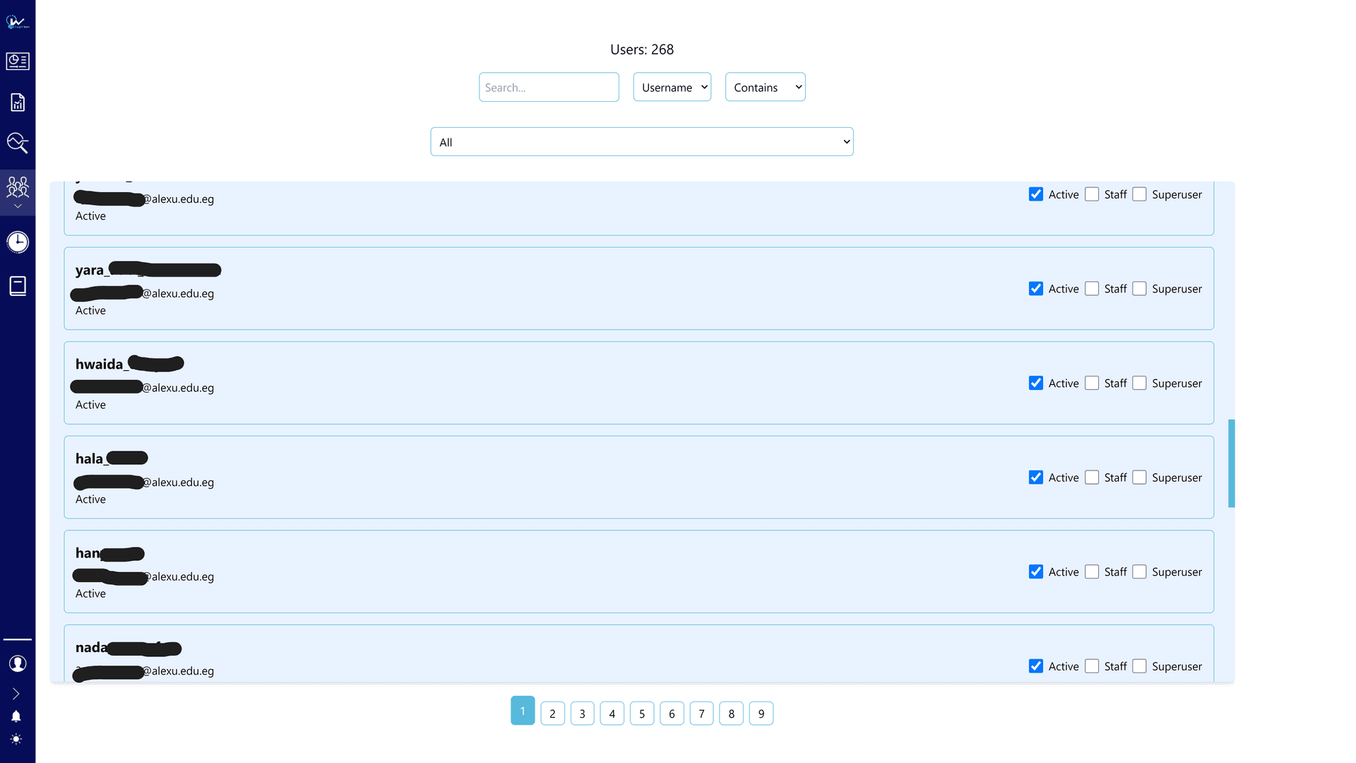This screenshot has width=1356, height=763.
Task: Check Superuser for the hala_ user
Action: pyautogui.click(x=1139, y=478)
